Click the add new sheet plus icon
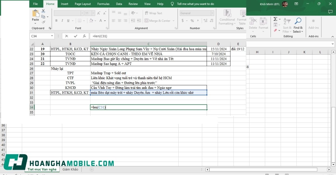This screenshot has width=336, height=175. point(92,169)
